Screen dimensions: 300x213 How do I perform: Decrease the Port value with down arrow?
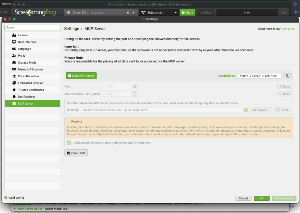pyautogui.click(x=135, y=88)
